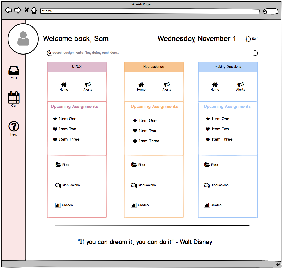View Grades for the UI/UX course
Image resolution: width=283 pixels, height=269 pixels.
(x=63, y=205)
